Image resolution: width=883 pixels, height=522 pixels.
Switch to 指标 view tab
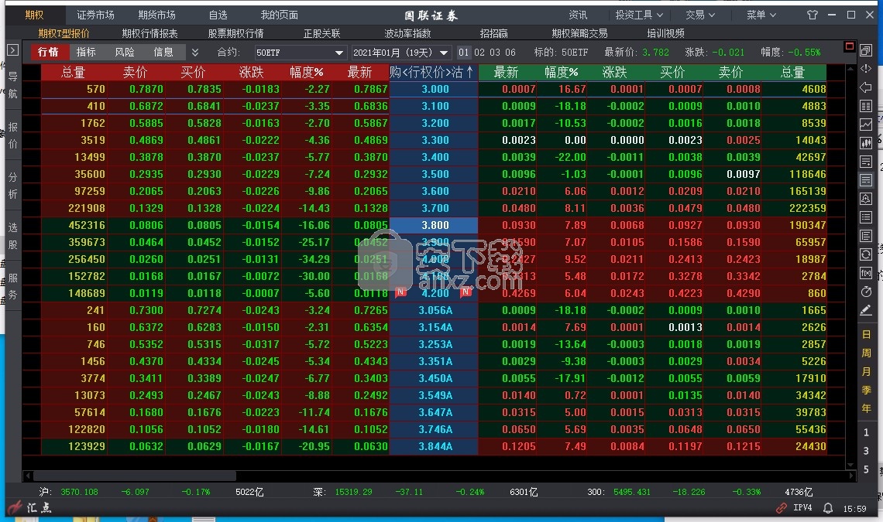86,52
